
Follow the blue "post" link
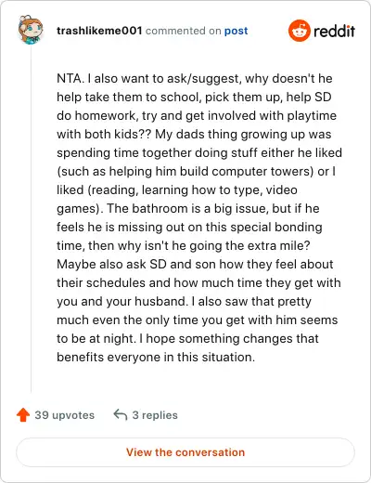[236, 31]
